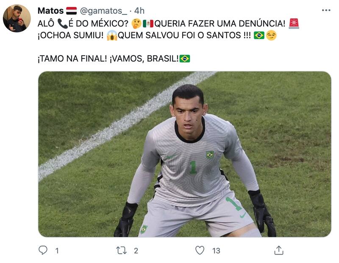Click the retweet arrows icon

click(121, 250)
